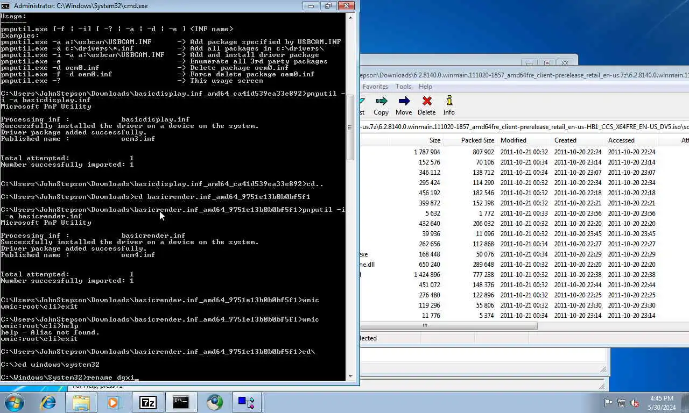Click the cmd window scroll down arrow
Viewport: 689px width, 413px height.
pyautogui.click(x=350, y=376)
